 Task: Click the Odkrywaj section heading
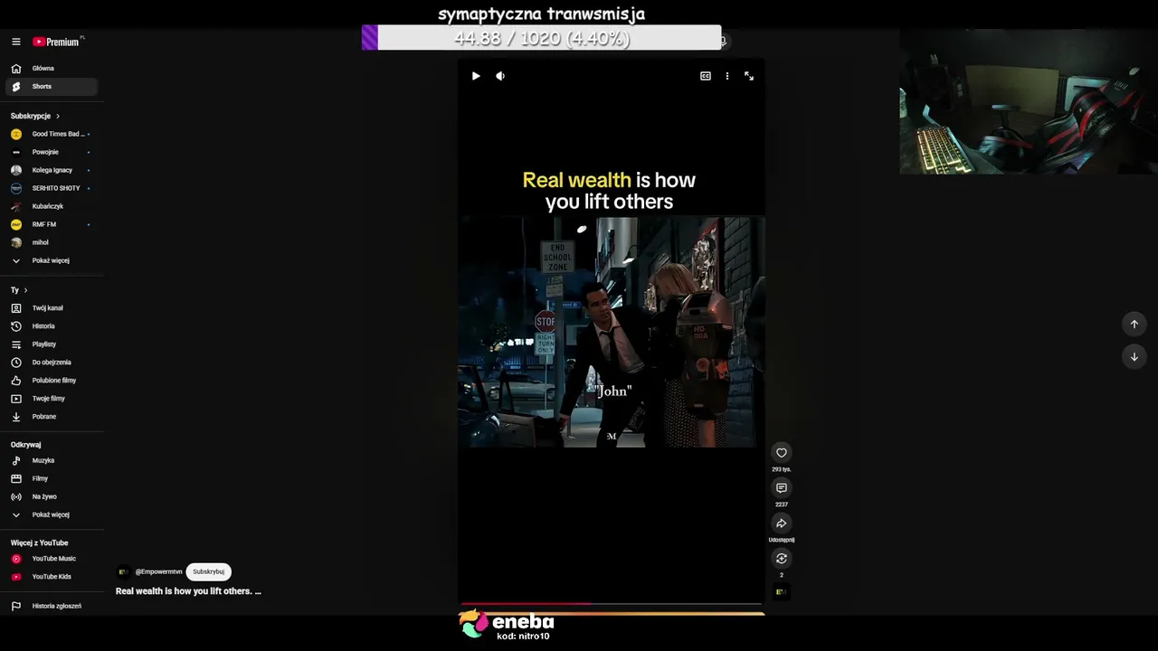(x=26, y=445)
